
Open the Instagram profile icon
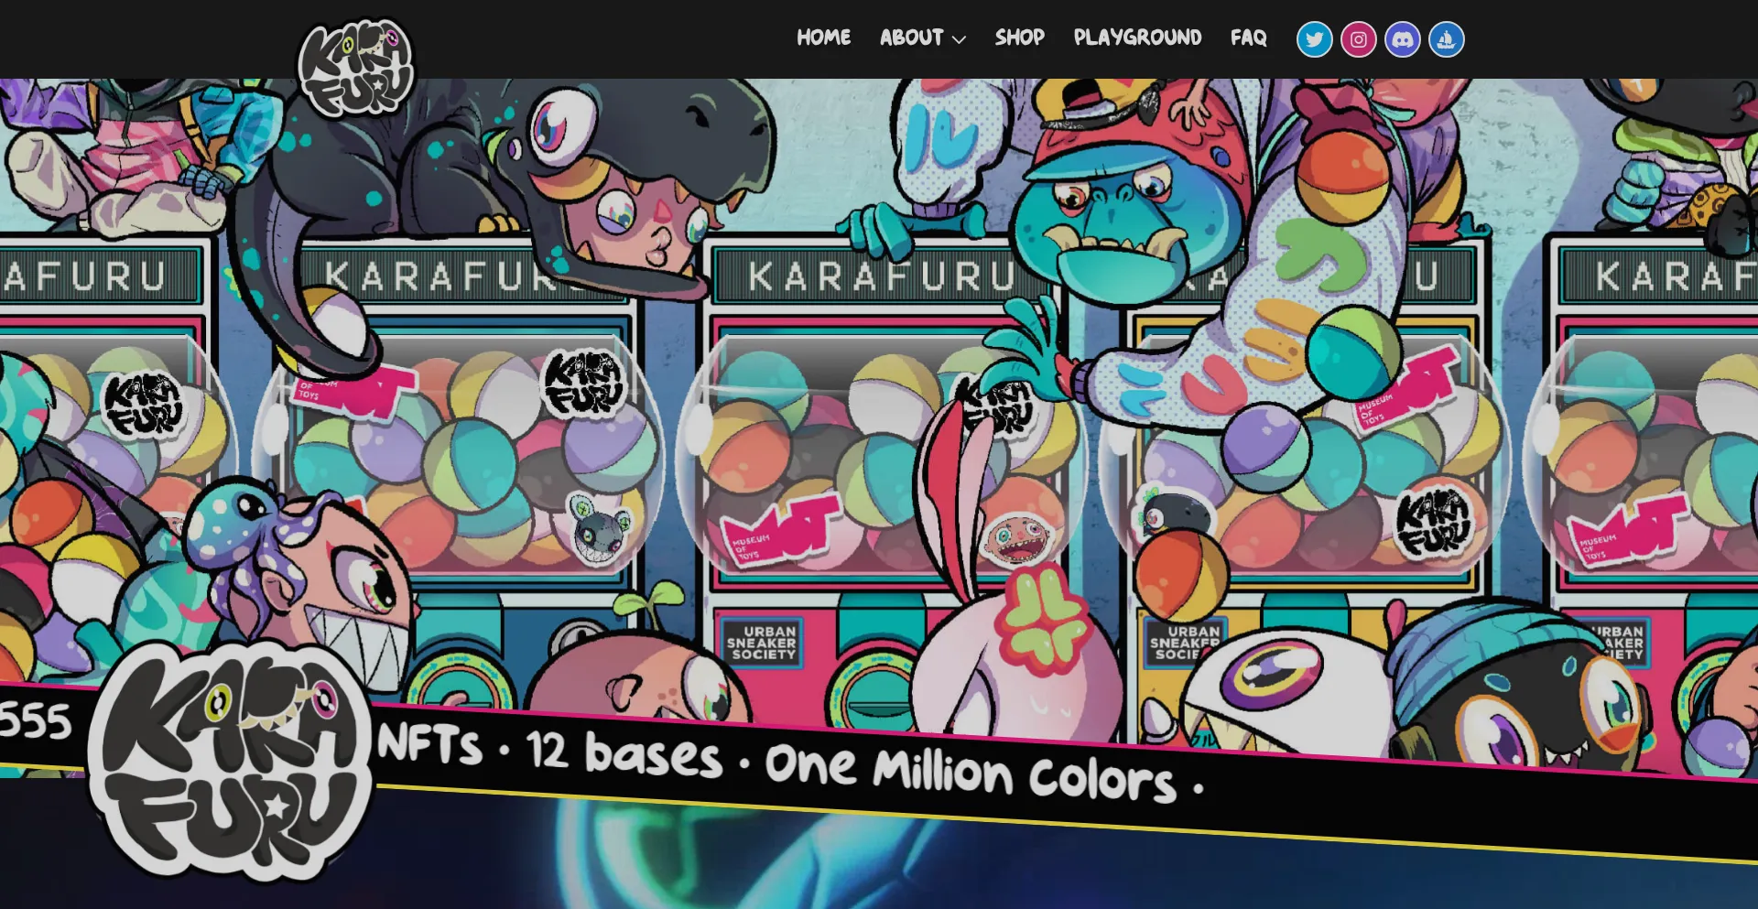[x=1358, y=38]
